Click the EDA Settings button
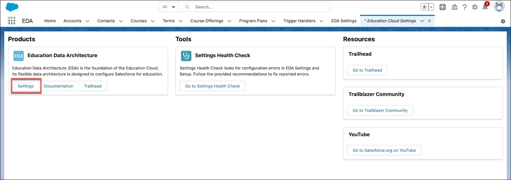 [x=26, y=86]
